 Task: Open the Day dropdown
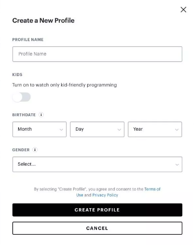(97, 129)
